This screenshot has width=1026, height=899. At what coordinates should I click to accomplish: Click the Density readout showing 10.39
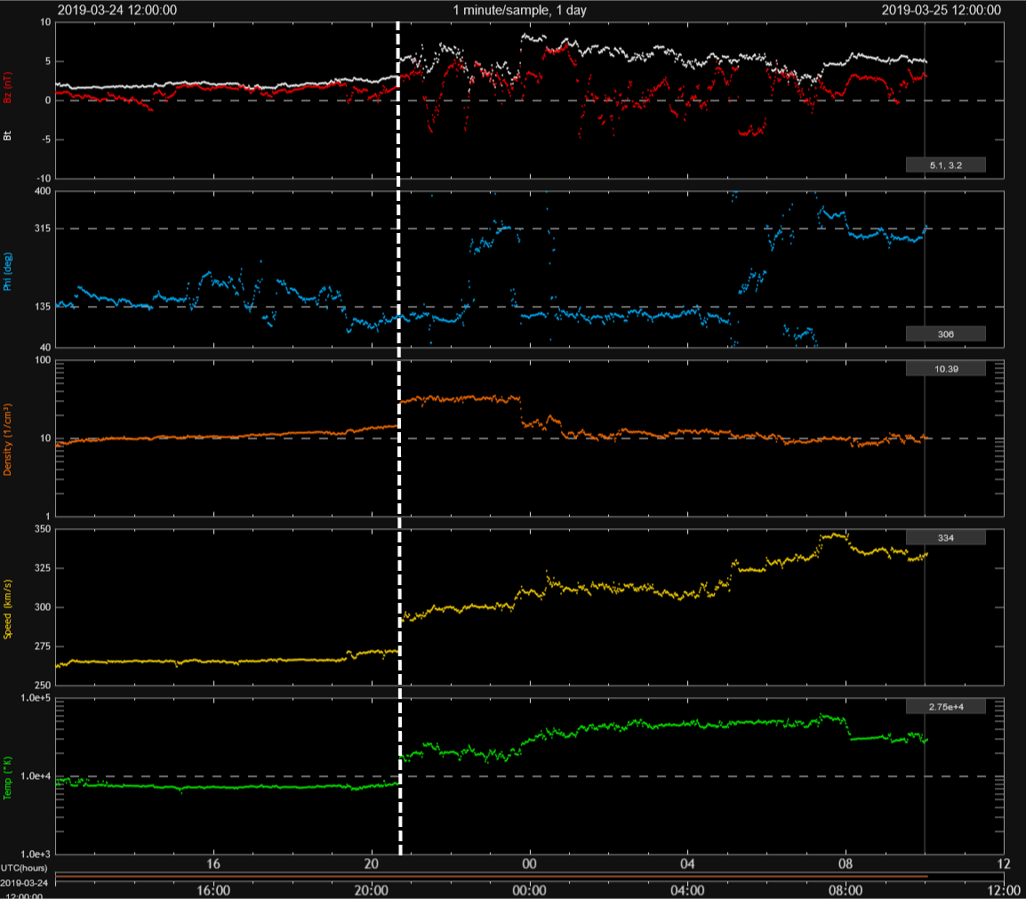tap(945, 368)
